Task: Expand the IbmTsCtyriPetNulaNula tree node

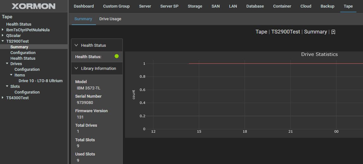Action: pos(3,30)
